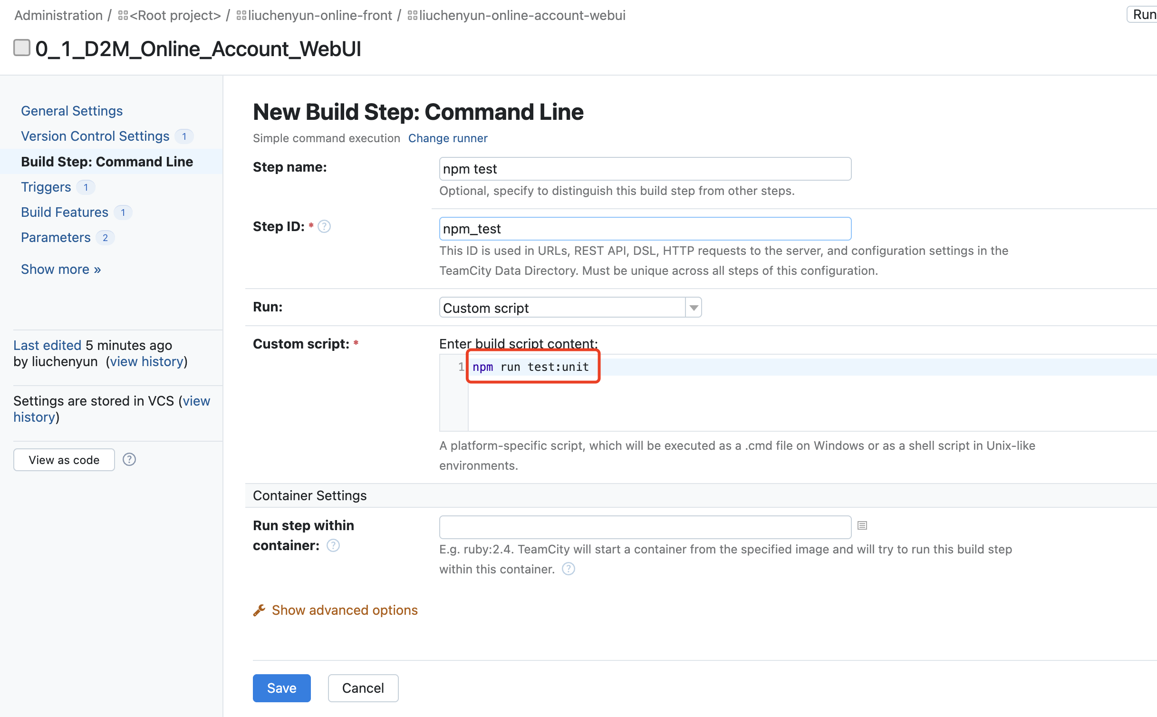1157x717 pixels.
Task: Open the Parameters settings tab
Action: tap(56, 237)
